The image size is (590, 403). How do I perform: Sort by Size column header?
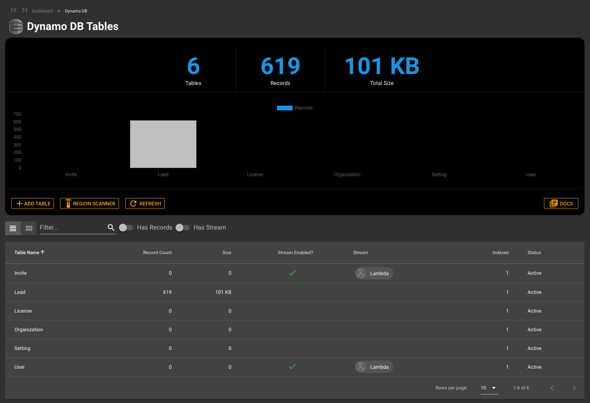(x=227, y=253)
